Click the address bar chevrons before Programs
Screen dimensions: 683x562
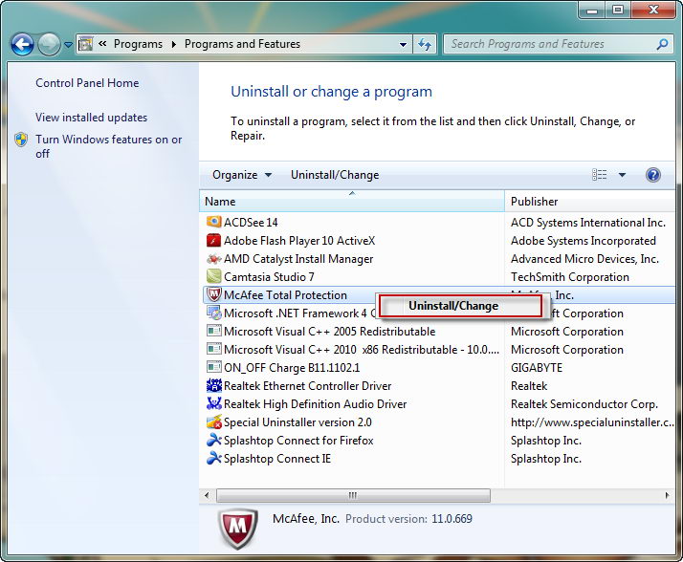coord(102,44)
